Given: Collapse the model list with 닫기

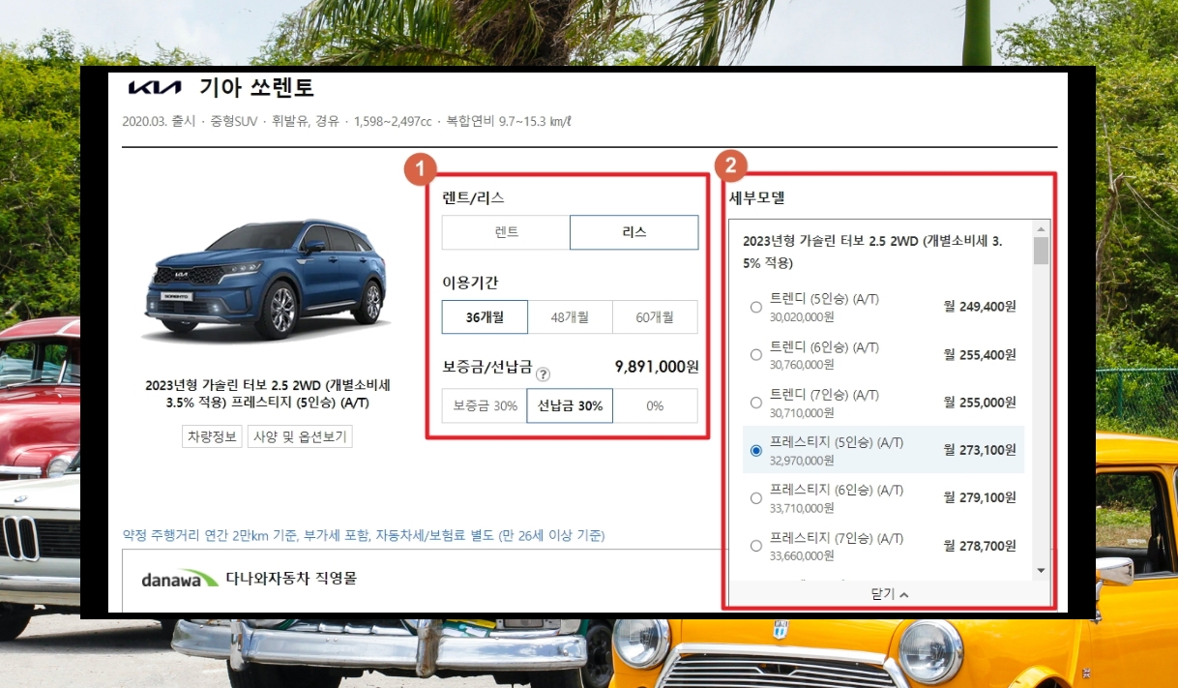Looking at the screenshot, I should 889,593.
